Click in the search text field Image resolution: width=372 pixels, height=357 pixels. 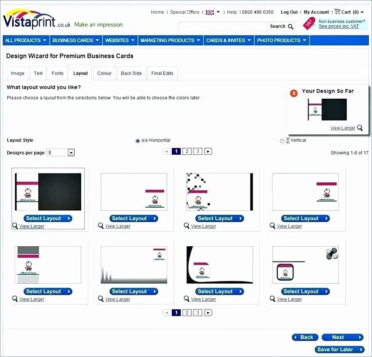222,27
